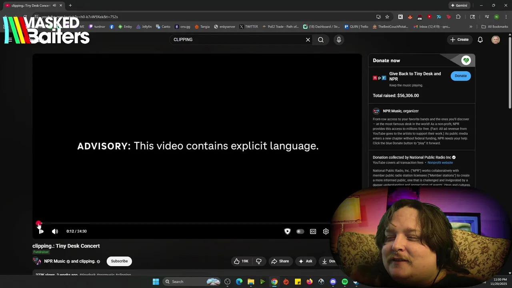Mute the video volume
This screenshot has height=288, width=512.
click(55, 231)
